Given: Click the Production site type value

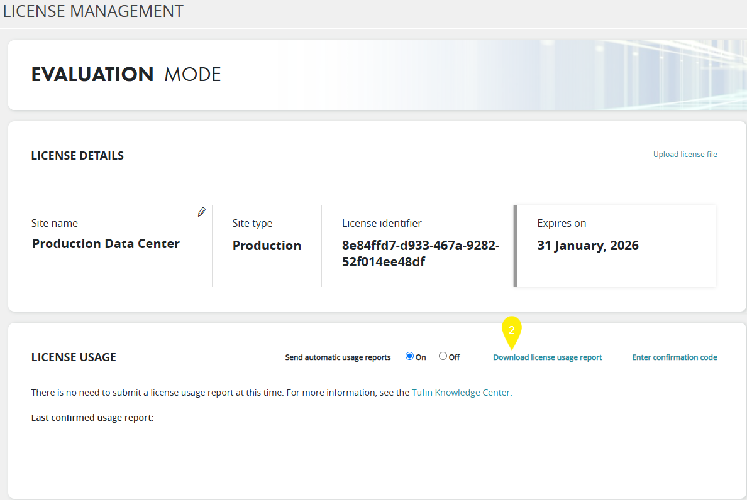Looking at the screenshot, I should [267, 246].
